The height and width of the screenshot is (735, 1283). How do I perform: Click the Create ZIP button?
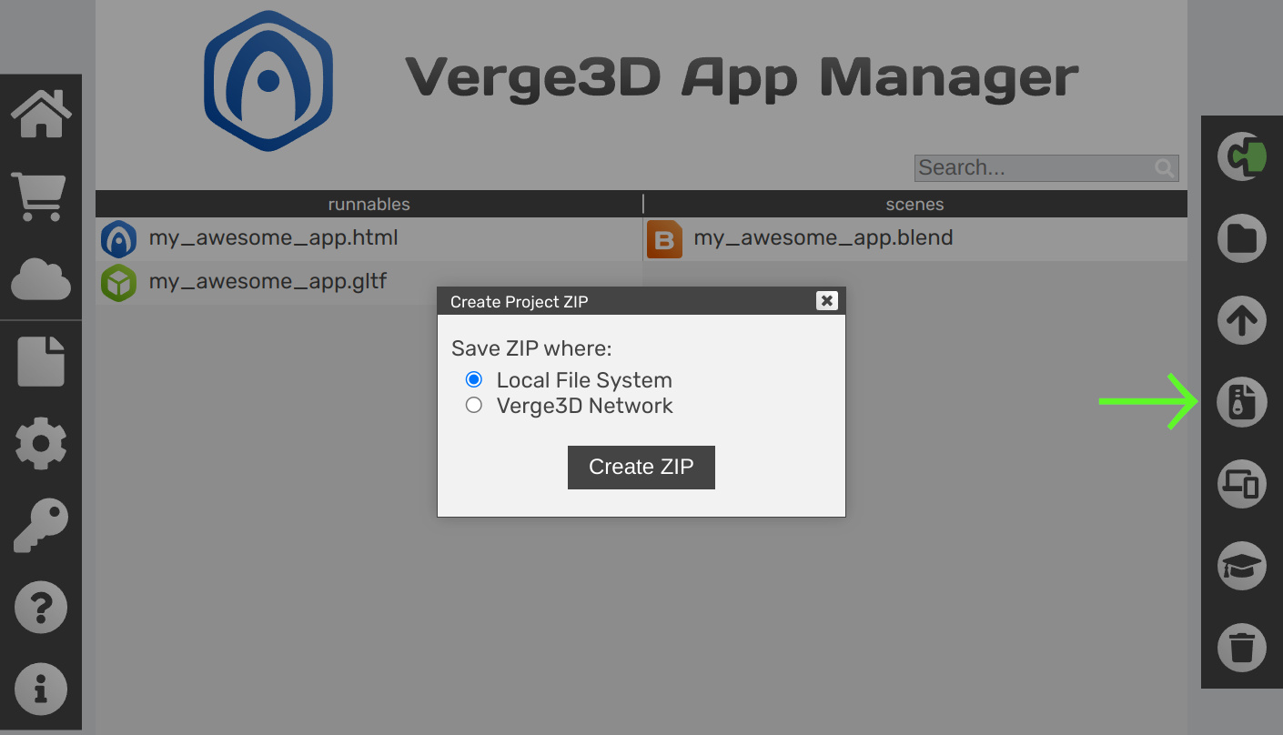(x=641, y=468)
